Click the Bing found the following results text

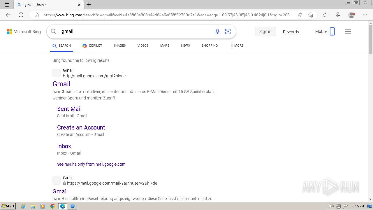[x=81, y=60]
